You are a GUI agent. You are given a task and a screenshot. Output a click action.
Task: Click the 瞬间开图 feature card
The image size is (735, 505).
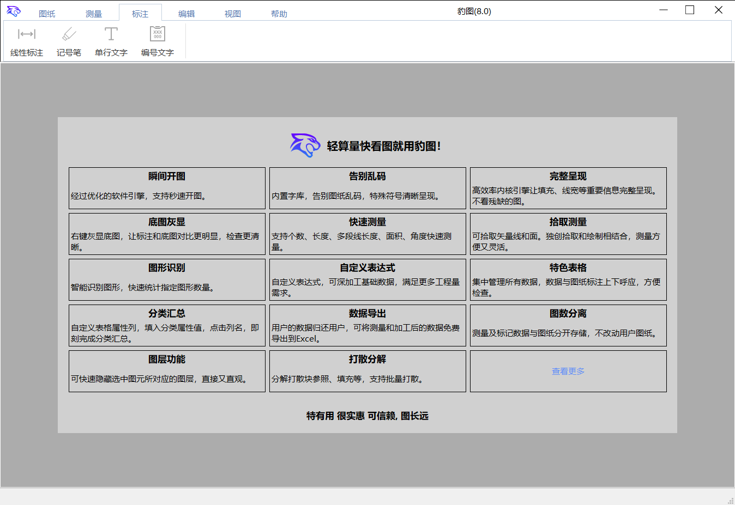[166, 188]
